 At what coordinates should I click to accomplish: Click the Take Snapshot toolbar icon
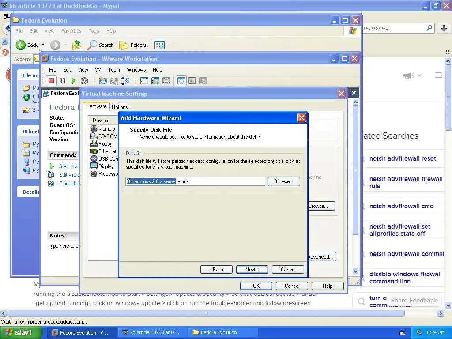(103, 81)
